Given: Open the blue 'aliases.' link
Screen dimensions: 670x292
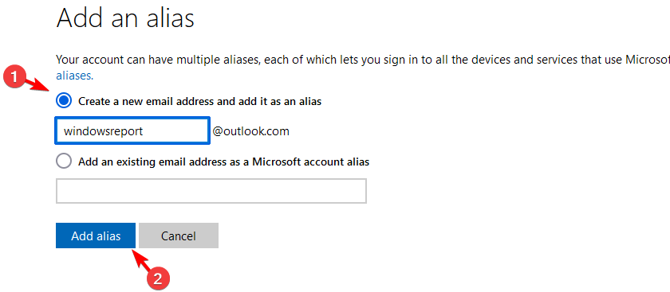Looking at the screenshot, I should pos(74,76).
